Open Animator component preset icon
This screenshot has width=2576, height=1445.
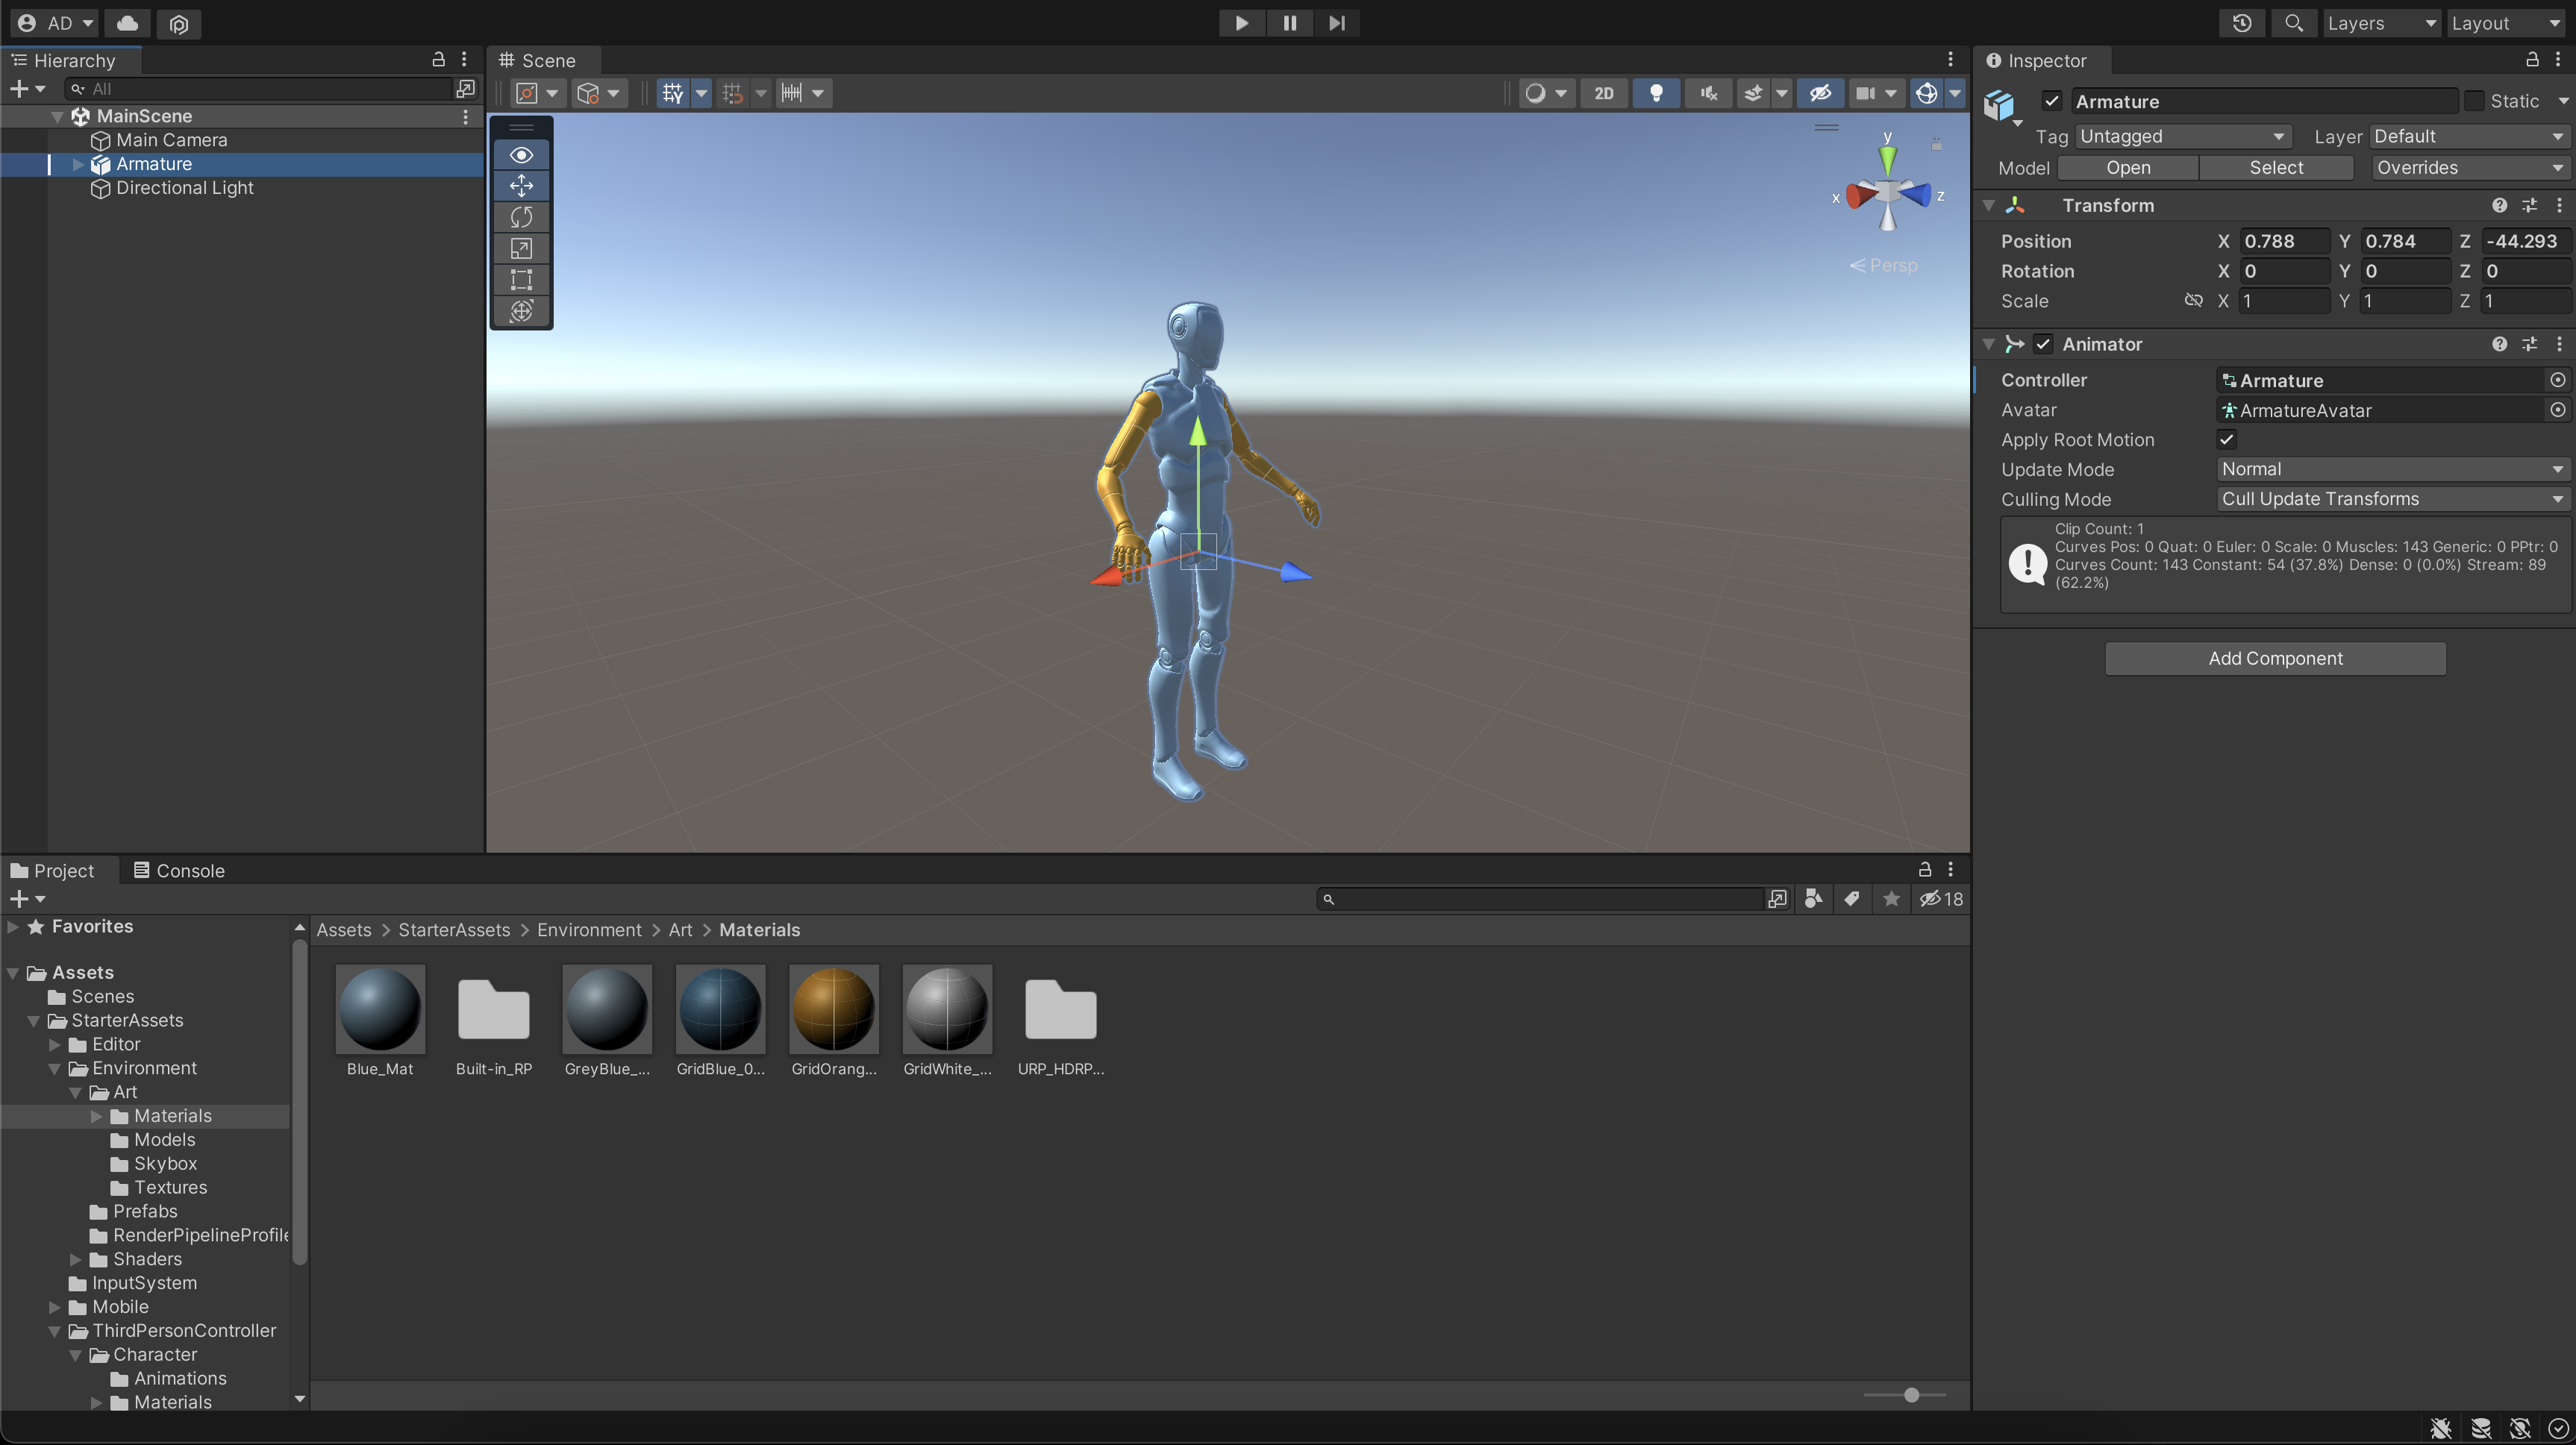coord(2529,344)
